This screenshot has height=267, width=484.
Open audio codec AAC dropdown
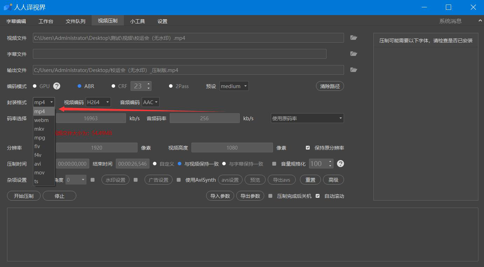coord(150,102)
